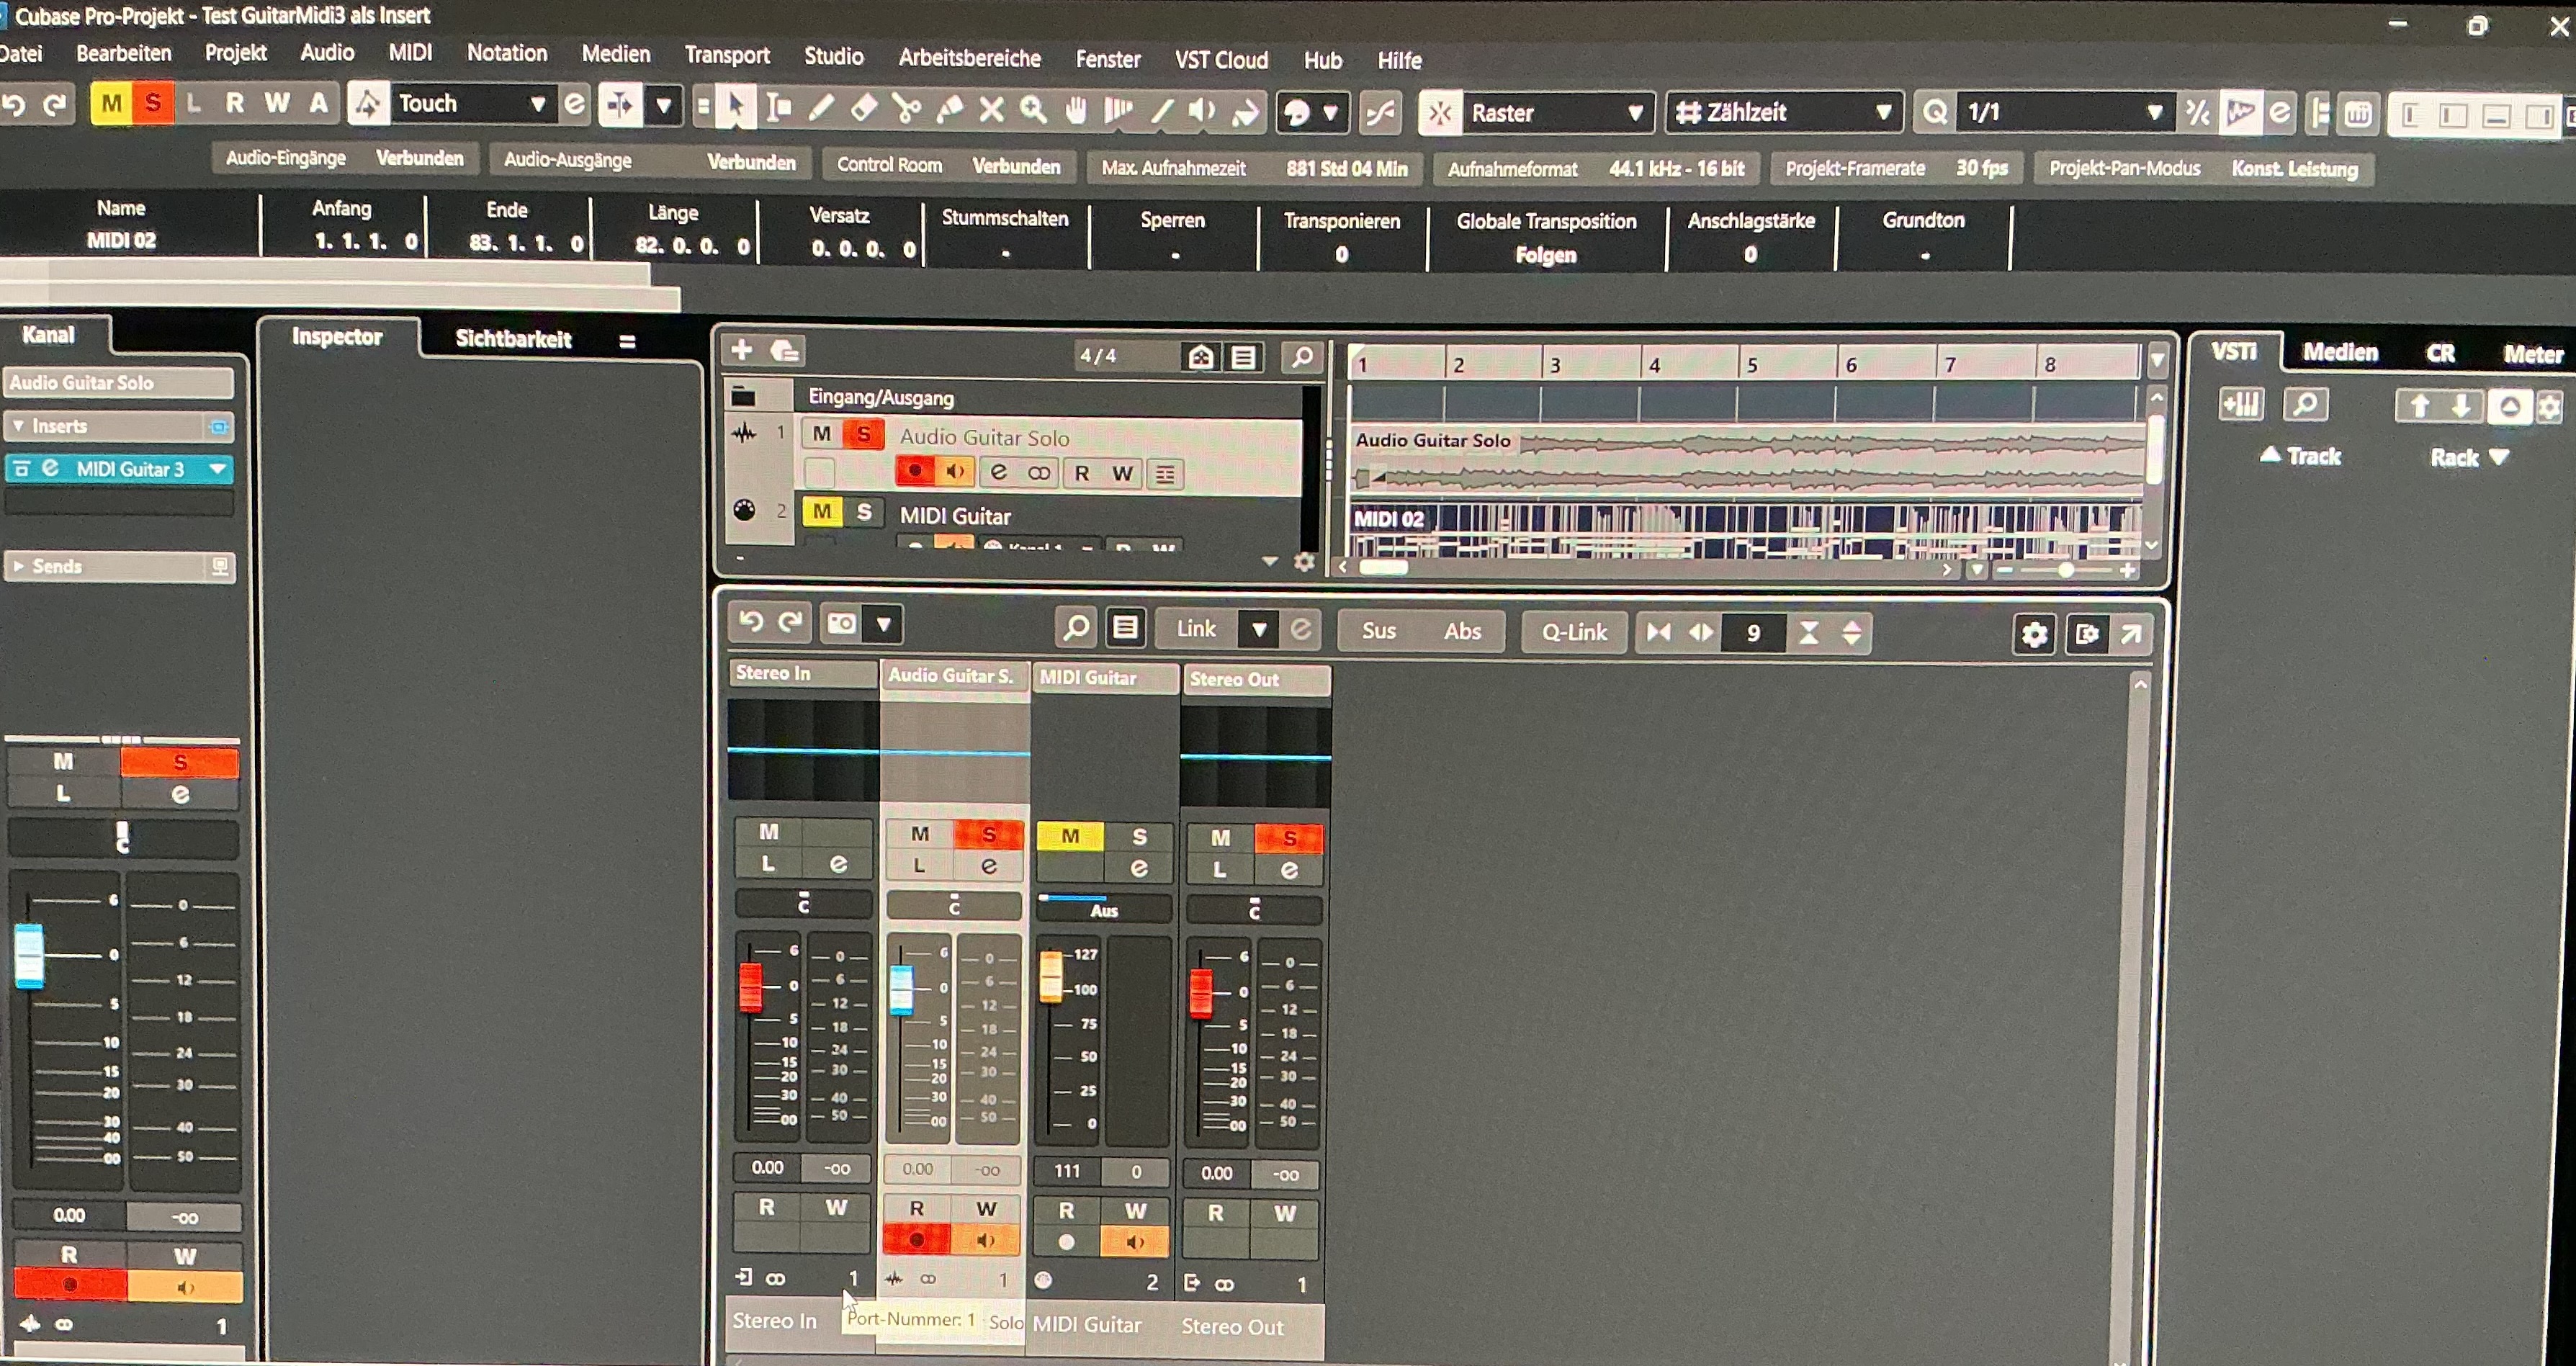
Task: Select the Range Selection tool
Action: [778, 109]
